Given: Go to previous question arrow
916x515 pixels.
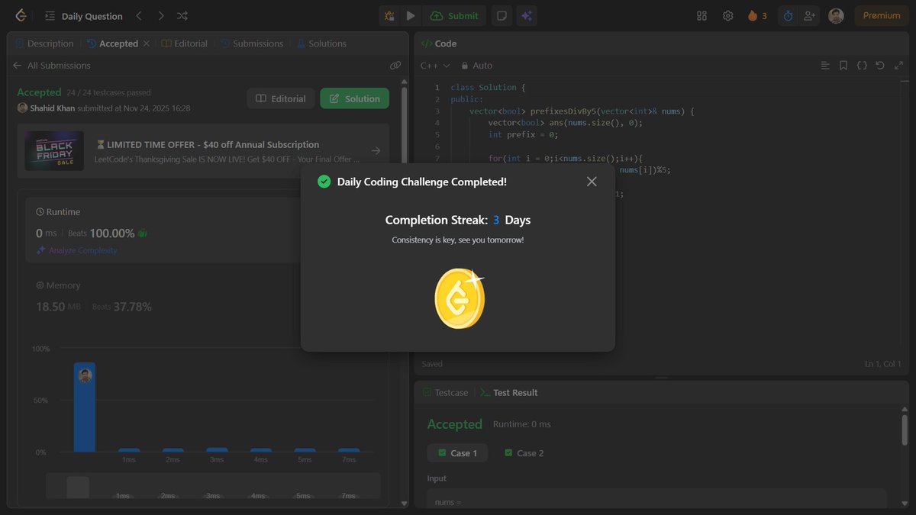Looking at the screenshot, I should point(138,16).
